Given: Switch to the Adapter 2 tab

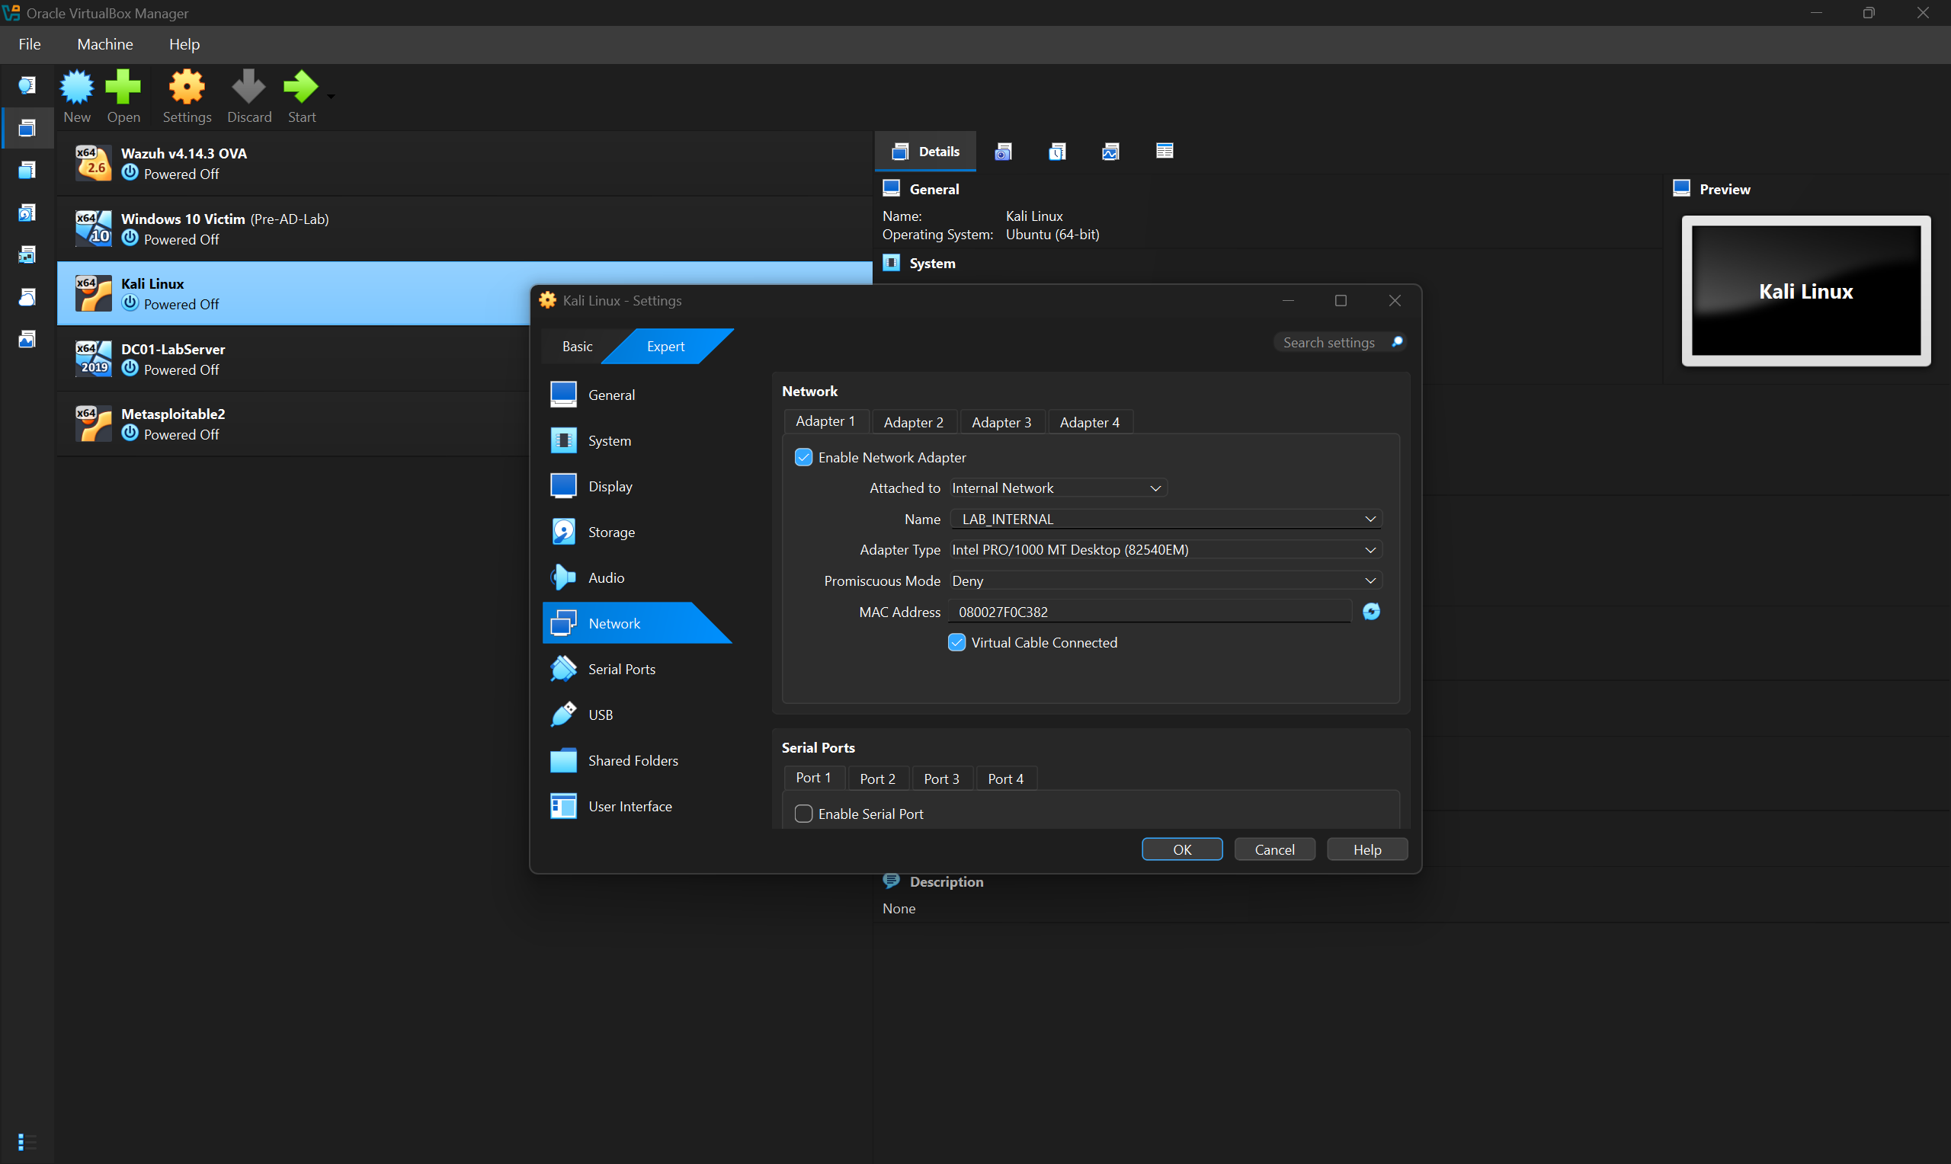Looking at the screenshot, I should 913,422.
